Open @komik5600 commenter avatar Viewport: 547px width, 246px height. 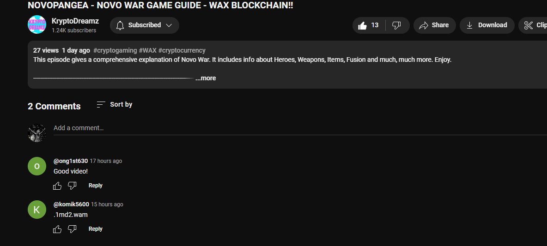(x=36, y=210)
